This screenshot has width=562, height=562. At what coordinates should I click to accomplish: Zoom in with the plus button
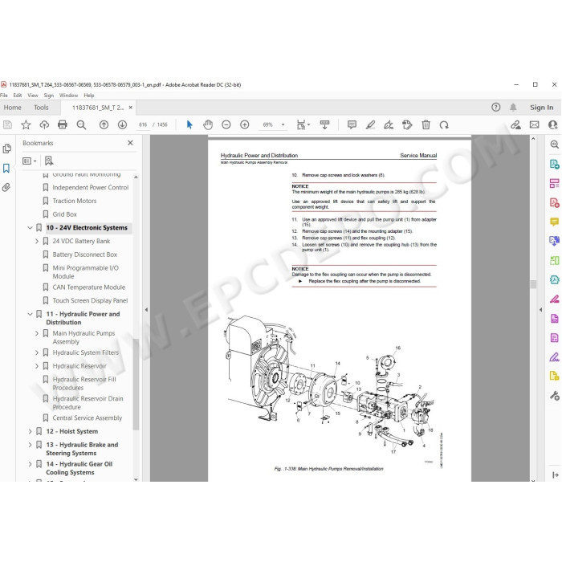click(245, 124)
